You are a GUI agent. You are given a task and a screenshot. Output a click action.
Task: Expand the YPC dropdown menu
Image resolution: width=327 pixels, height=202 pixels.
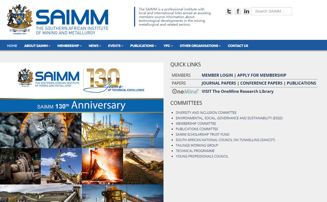pos(168,46)
